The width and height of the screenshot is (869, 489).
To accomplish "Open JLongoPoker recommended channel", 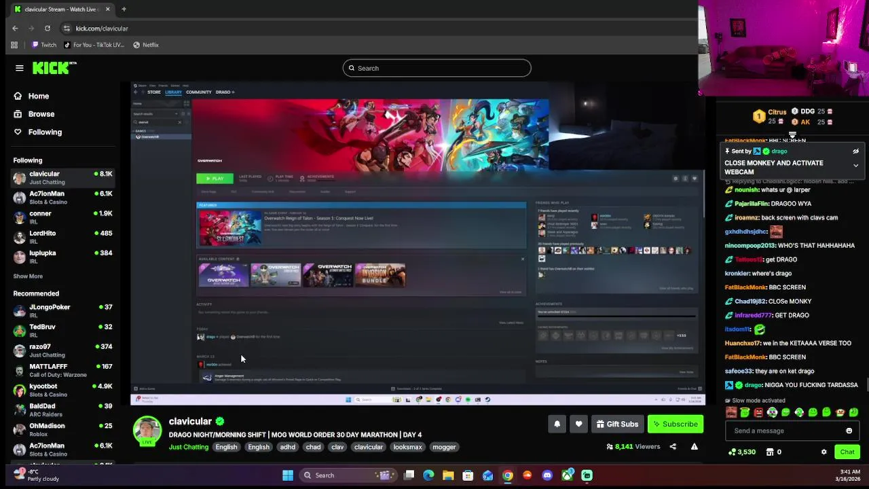I will click(x=62, y=311).
